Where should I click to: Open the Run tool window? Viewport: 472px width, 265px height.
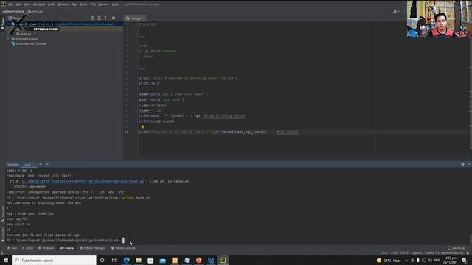13,248
